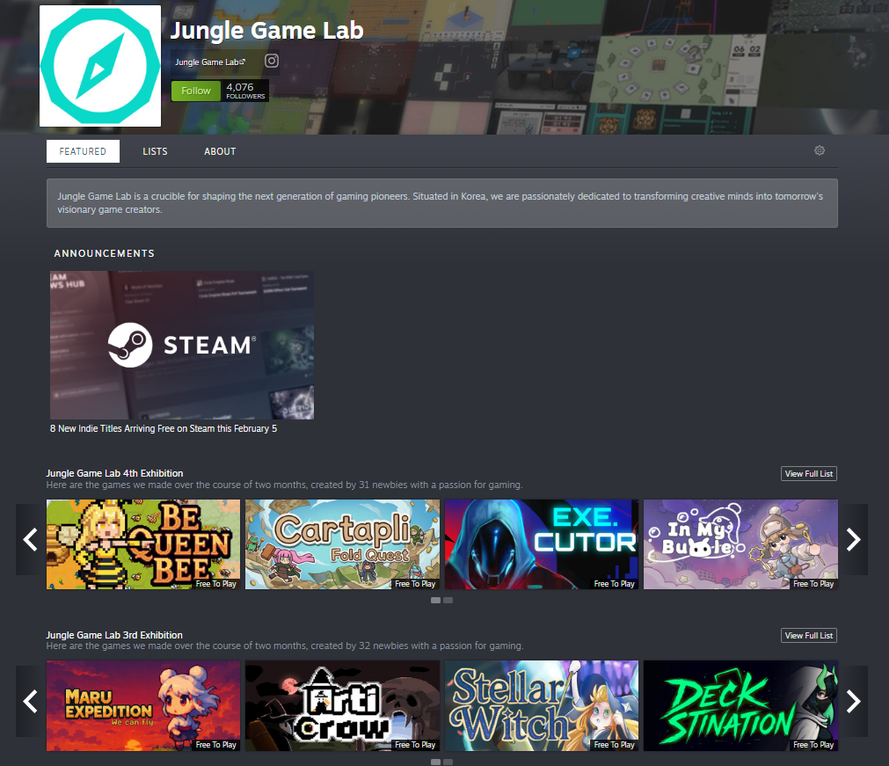Select first page dot of 3rd Exhibition carousel
Viewport: 889px width, 766px height.
tap(435, 762)
